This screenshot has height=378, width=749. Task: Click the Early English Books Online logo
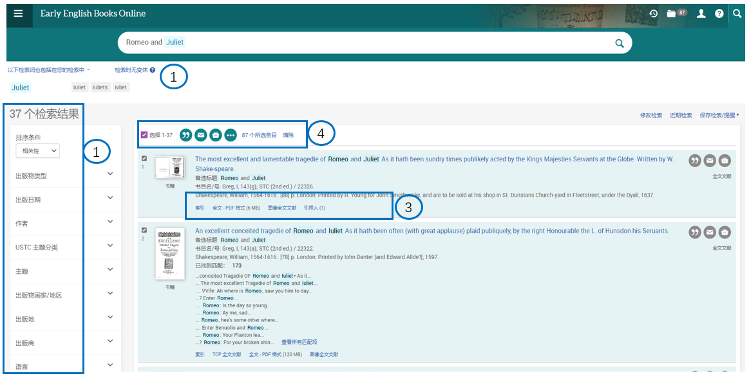pos(93,14)
